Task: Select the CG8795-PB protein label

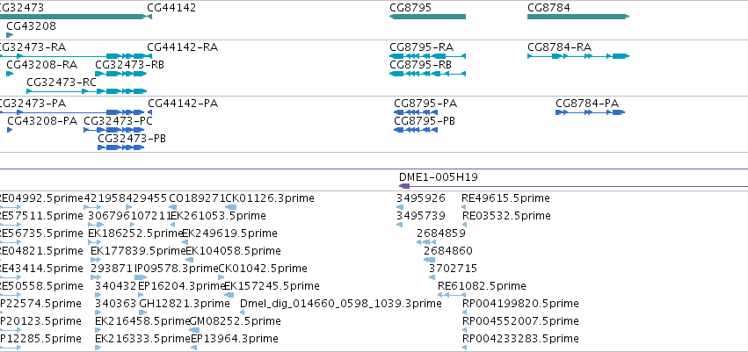Action: [x=425, y=121]
